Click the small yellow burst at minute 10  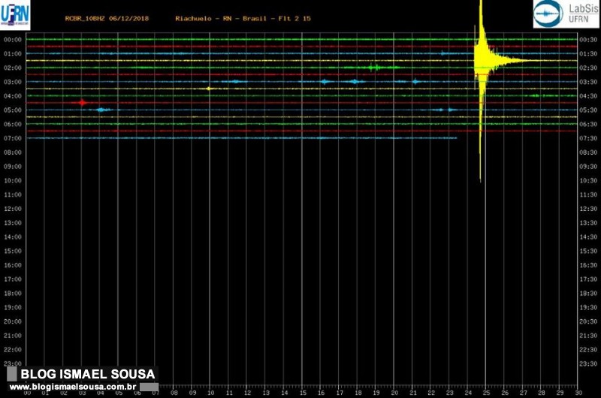(209, 89)
